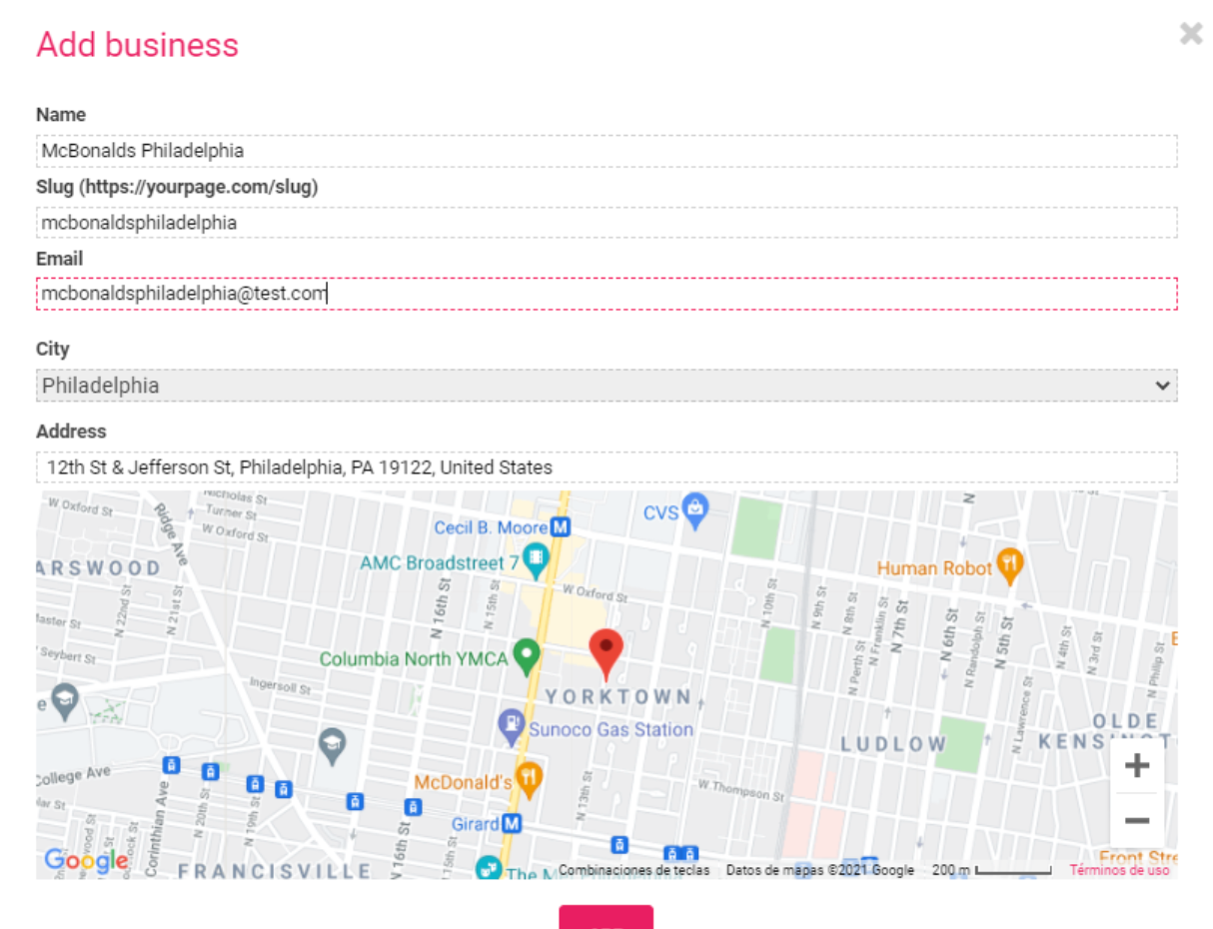Open Google Maps via the Google logo

pos(86,860)
